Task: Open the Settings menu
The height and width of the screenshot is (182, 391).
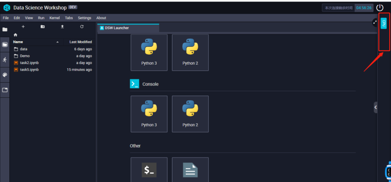Action: pyautogui.click(x=84, y=18)
